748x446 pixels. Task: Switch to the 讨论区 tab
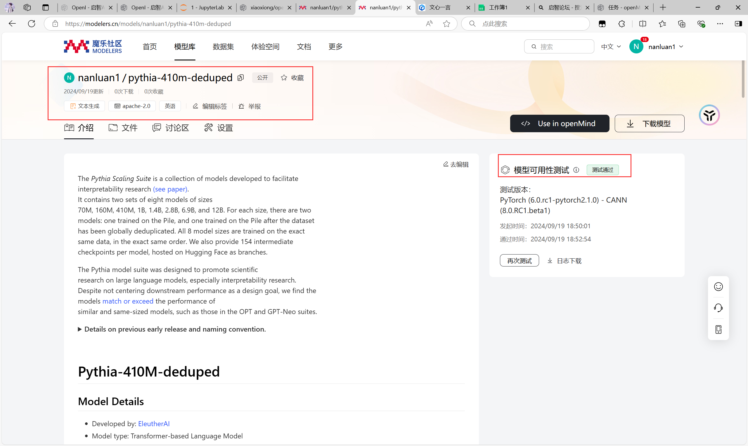171,128
